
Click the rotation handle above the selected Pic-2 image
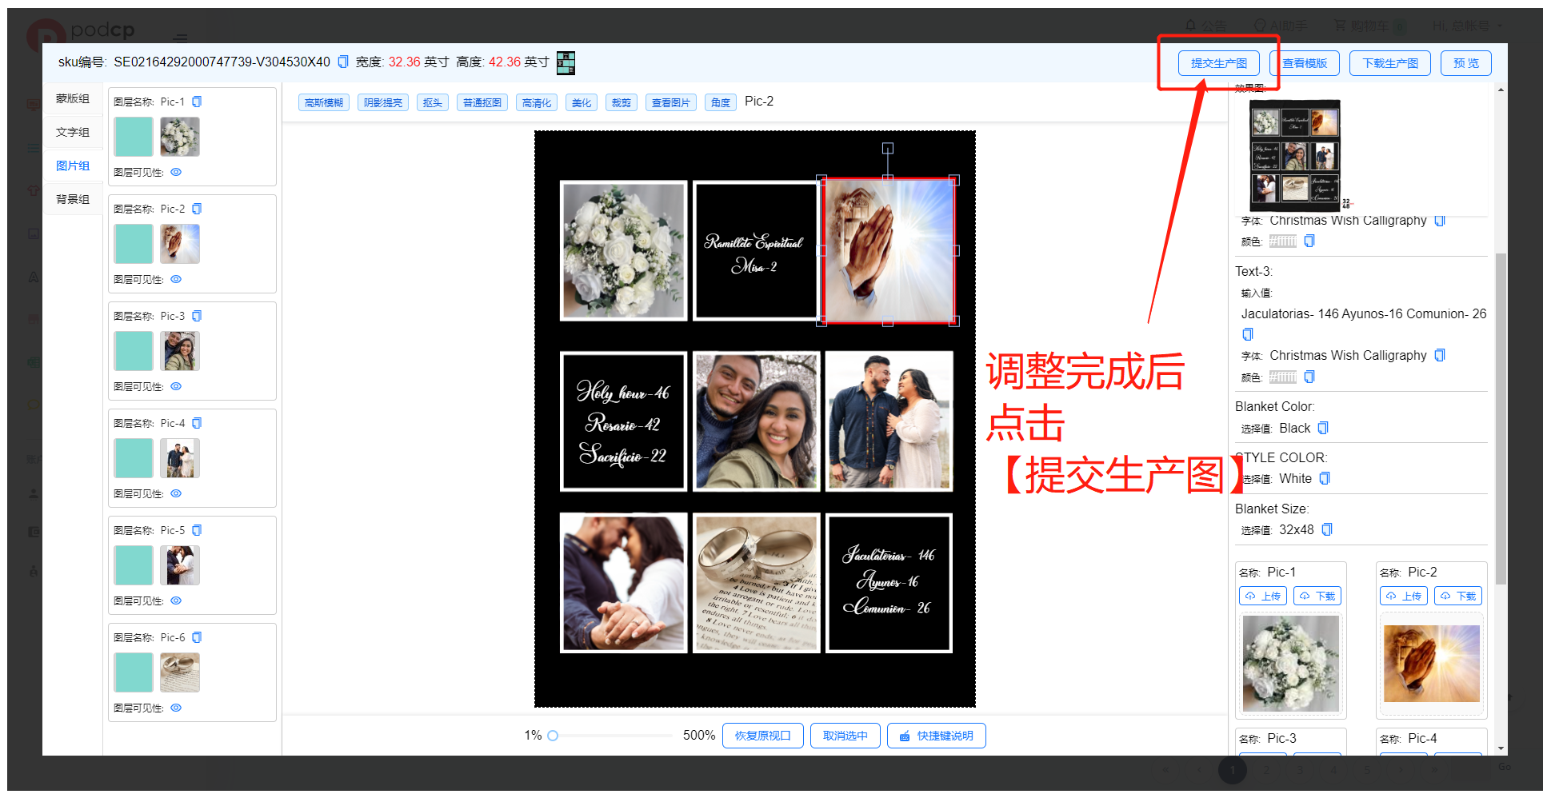point(888,148)
